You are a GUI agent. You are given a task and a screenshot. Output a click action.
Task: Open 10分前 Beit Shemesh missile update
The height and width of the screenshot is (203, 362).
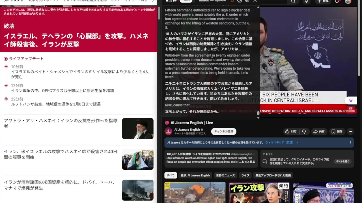tap(80, 74)
